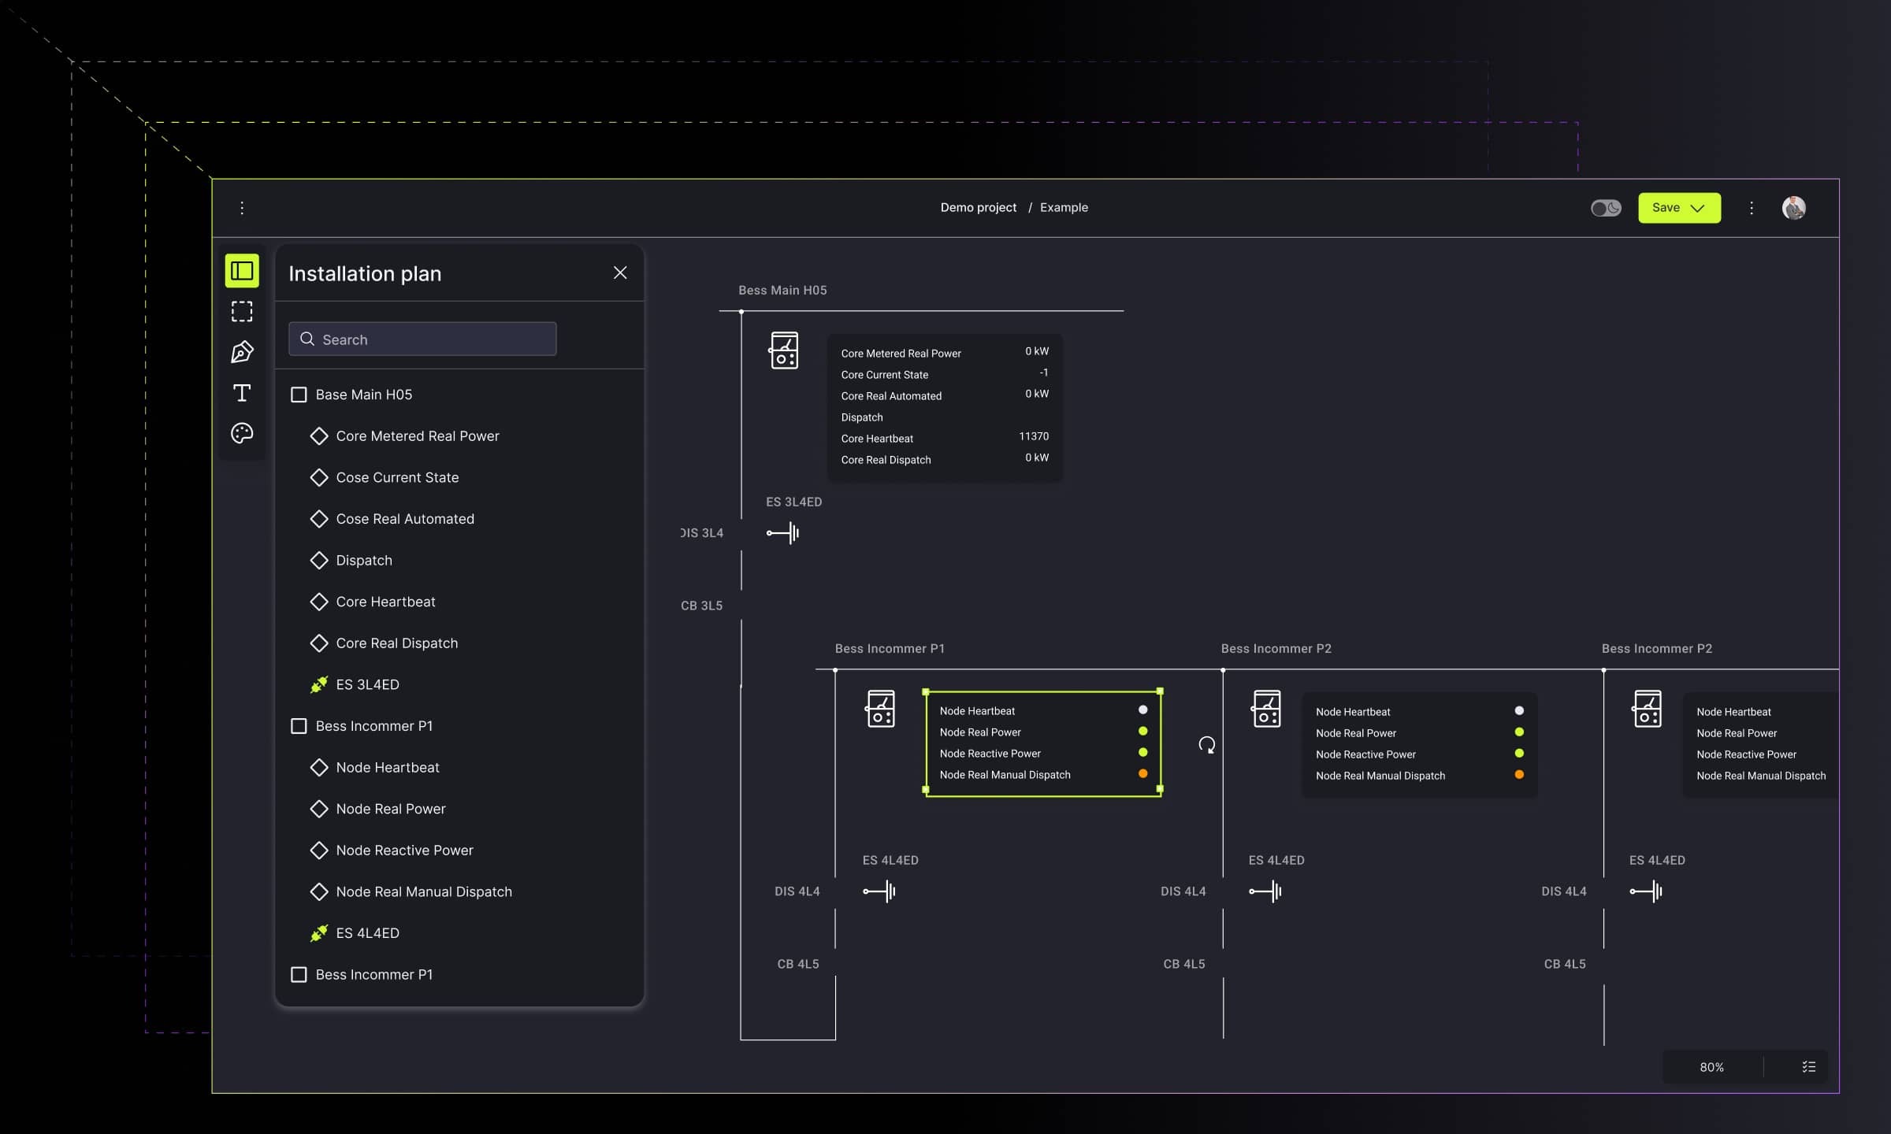The width and height of the screenshot is (1891, 1134).
Task: Open the color palette tool
Action: tap(242, 433)
